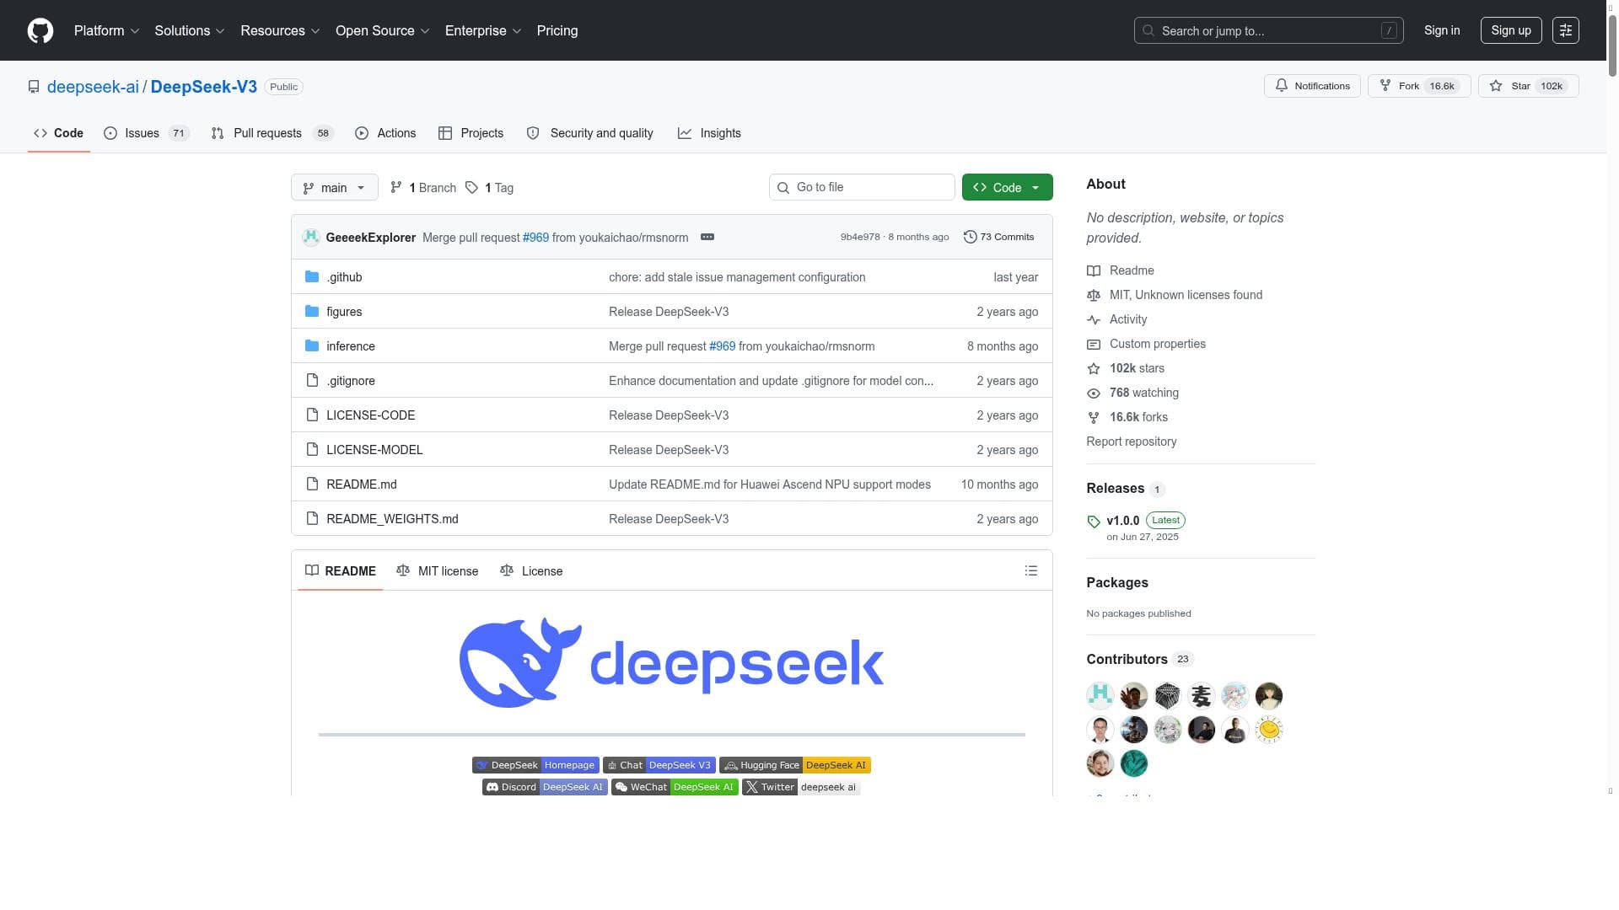This screenshot has height=910, width=1619.
Task: Open the Platform menu dropdown
Action: pos(106,30)
